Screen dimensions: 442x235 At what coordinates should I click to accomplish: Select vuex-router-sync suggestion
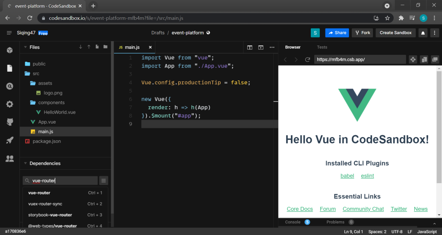pyautogui.click(x=66, y=204)
